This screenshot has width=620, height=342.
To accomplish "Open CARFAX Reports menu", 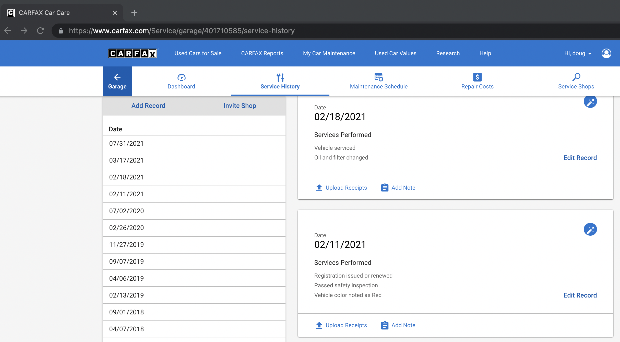I will point(262,53).
